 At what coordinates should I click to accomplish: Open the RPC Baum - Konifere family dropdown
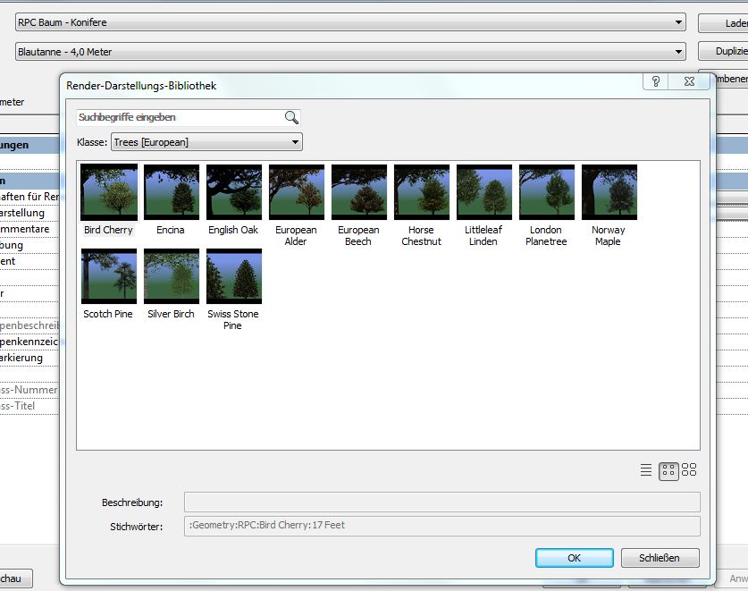point(350,22)
